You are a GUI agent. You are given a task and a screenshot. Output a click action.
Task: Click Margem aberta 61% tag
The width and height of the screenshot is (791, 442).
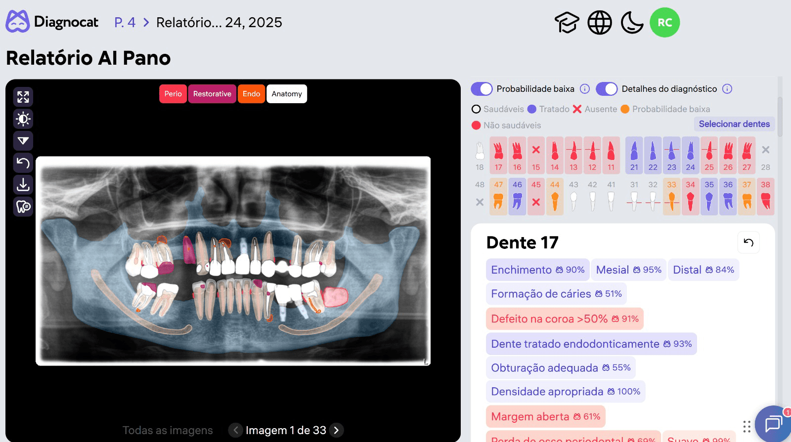point(546,416)
